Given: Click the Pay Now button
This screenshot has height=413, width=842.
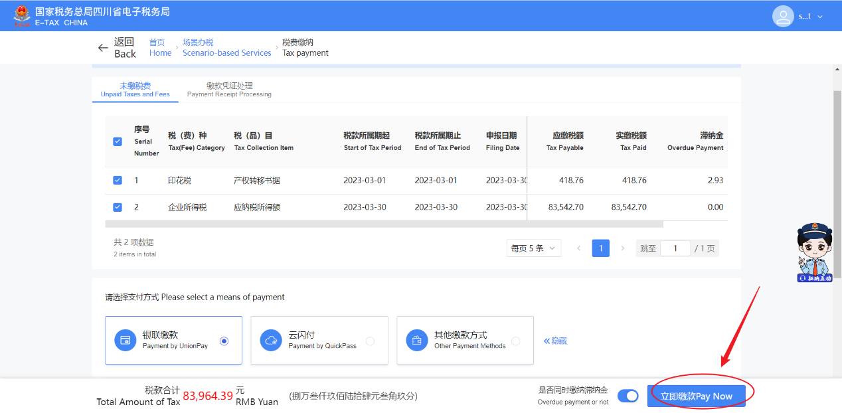Looking at the screenshot, I should 696,396.
